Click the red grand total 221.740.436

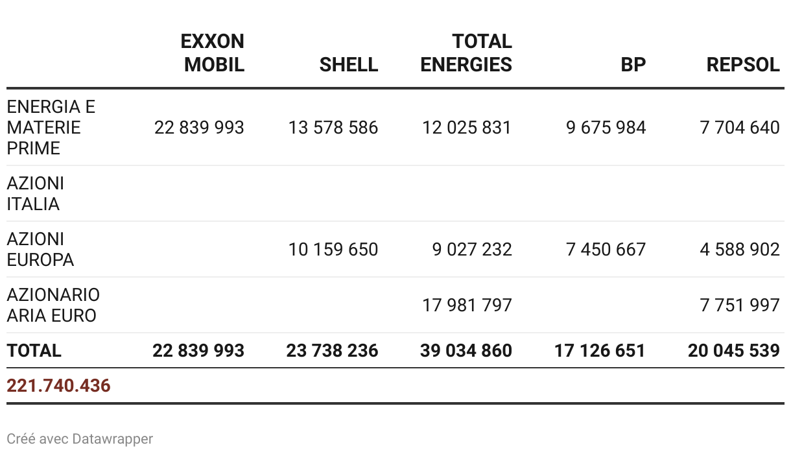point(58,386)
